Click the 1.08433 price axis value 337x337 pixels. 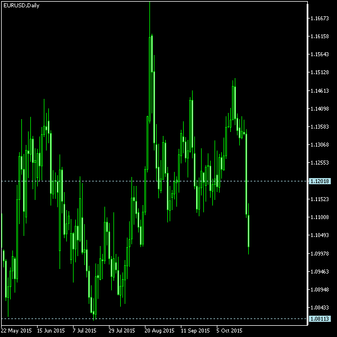[x=320, y=308]
